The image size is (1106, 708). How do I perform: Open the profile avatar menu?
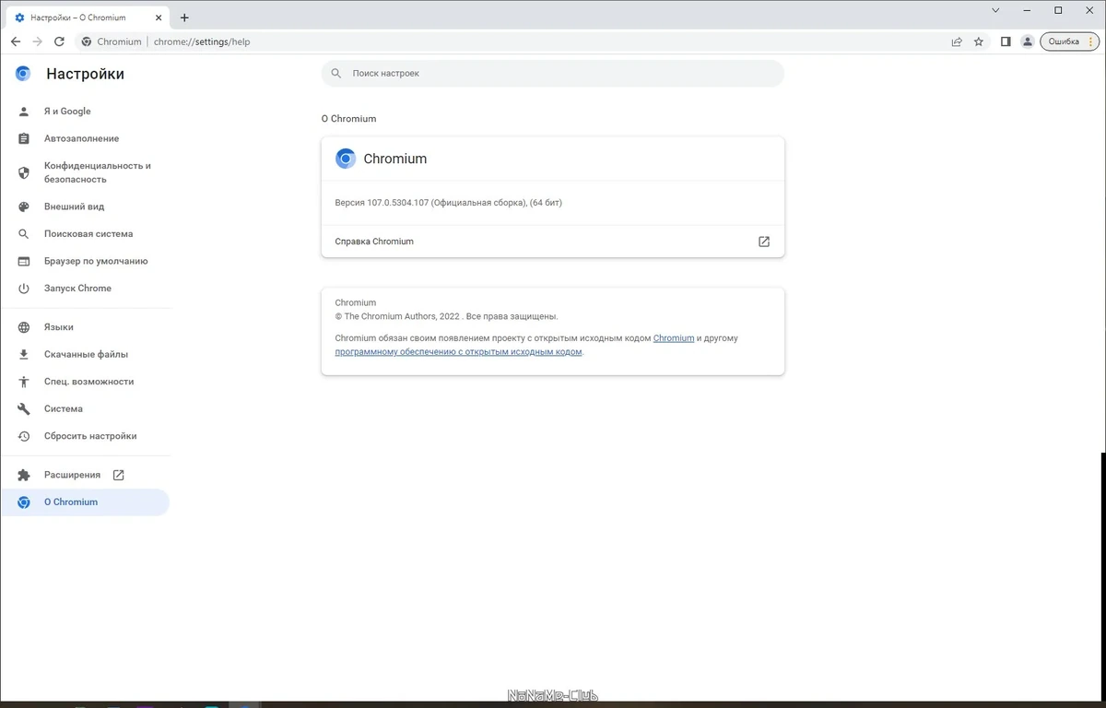tap(1028, 41)
